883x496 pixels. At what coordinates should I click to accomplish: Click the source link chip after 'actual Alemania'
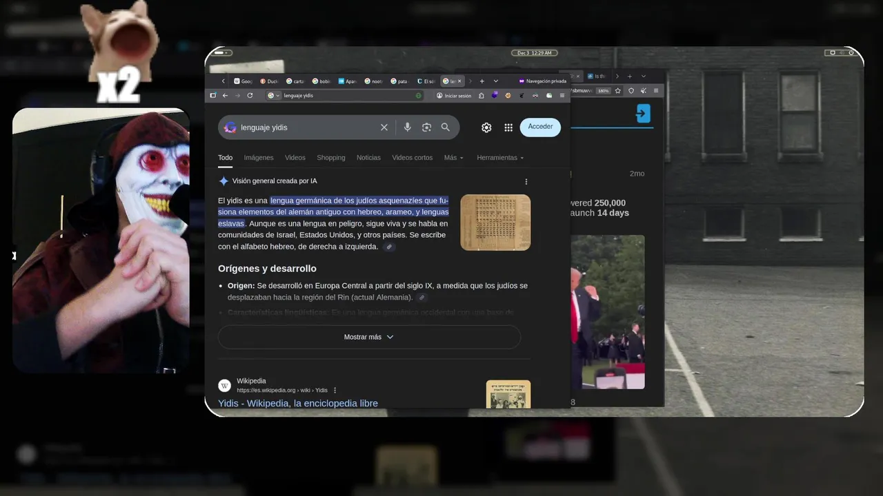point(421,298)
